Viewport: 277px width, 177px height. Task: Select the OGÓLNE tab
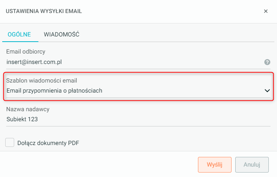tap(19, 34)
